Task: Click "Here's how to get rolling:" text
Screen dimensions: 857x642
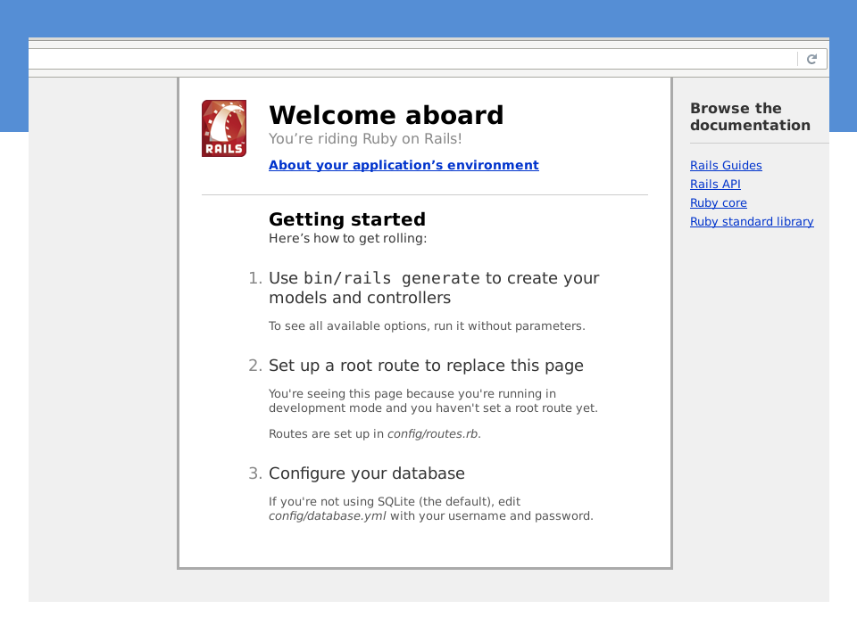Action: click(347, 238)
